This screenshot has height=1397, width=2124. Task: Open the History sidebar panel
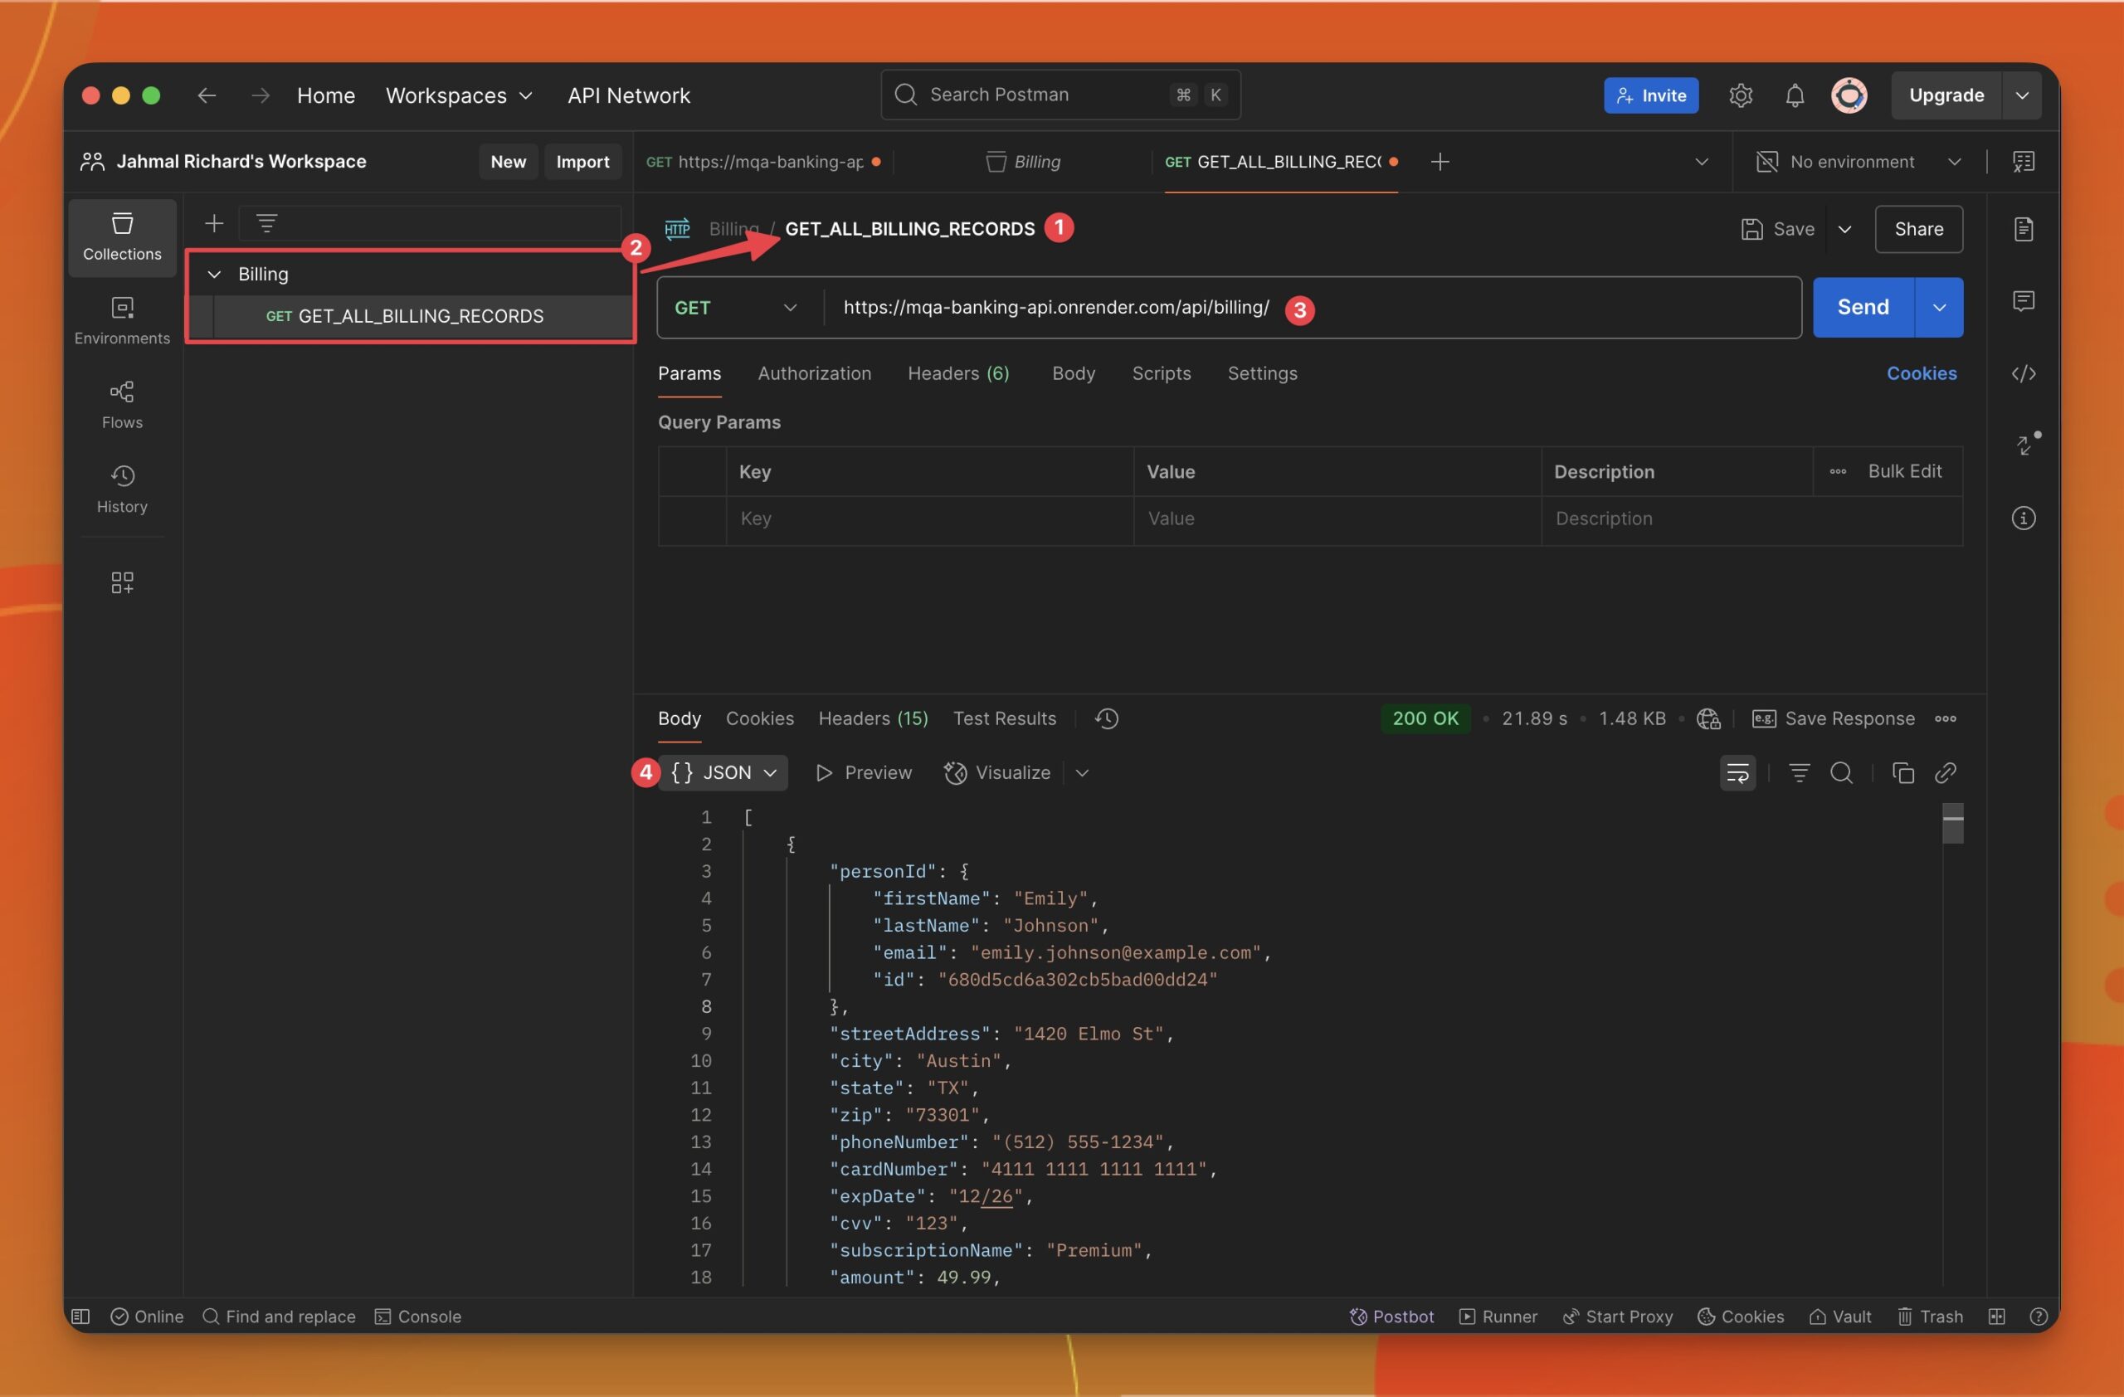pyautogui.click(x=122, y=489)
